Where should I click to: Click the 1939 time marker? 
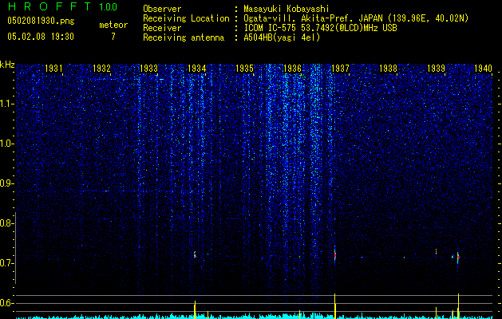coord(436,68)
